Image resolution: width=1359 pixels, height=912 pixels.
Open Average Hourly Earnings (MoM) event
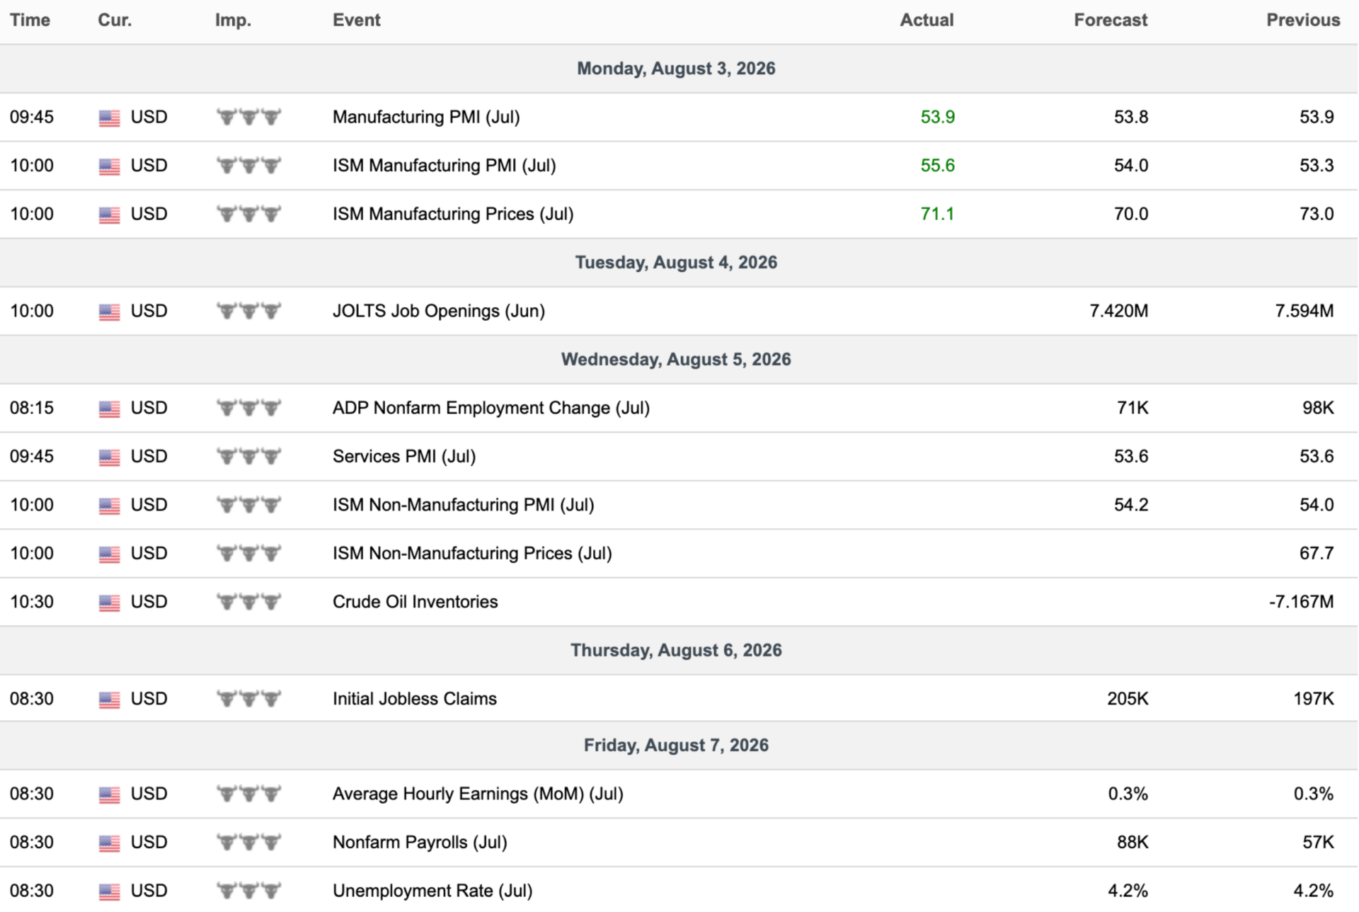coord(478,794)
